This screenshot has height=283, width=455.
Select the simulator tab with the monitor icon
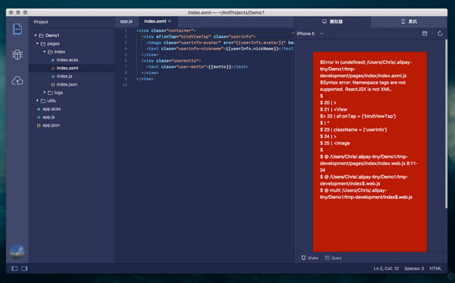click(x=333, y=22)
